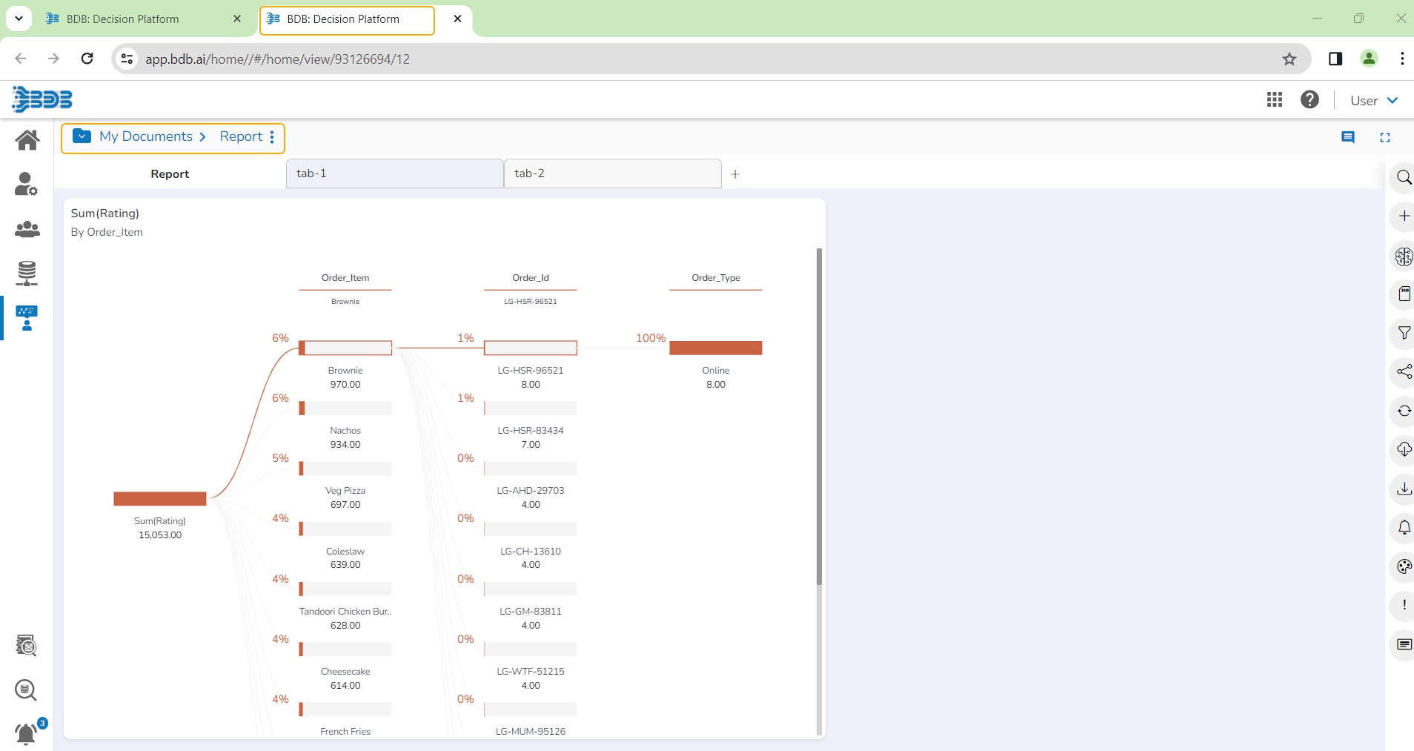Image resolution: width=1414 pixels, height=751 pixels.
Task: Open the User account dropdown
Action: 1374,100
